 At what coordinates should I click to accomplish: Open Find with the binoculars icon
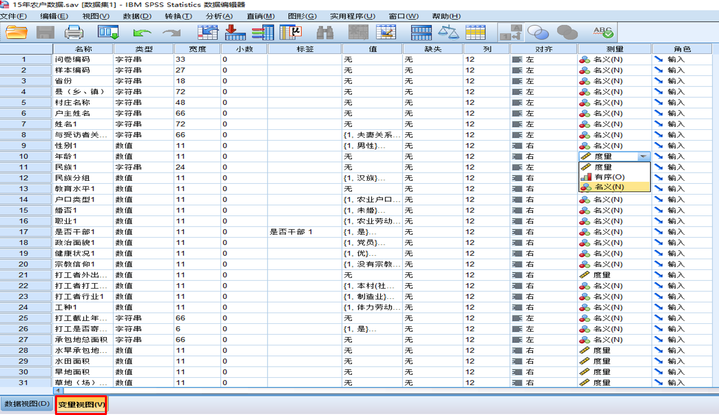[x=324, y=33]
